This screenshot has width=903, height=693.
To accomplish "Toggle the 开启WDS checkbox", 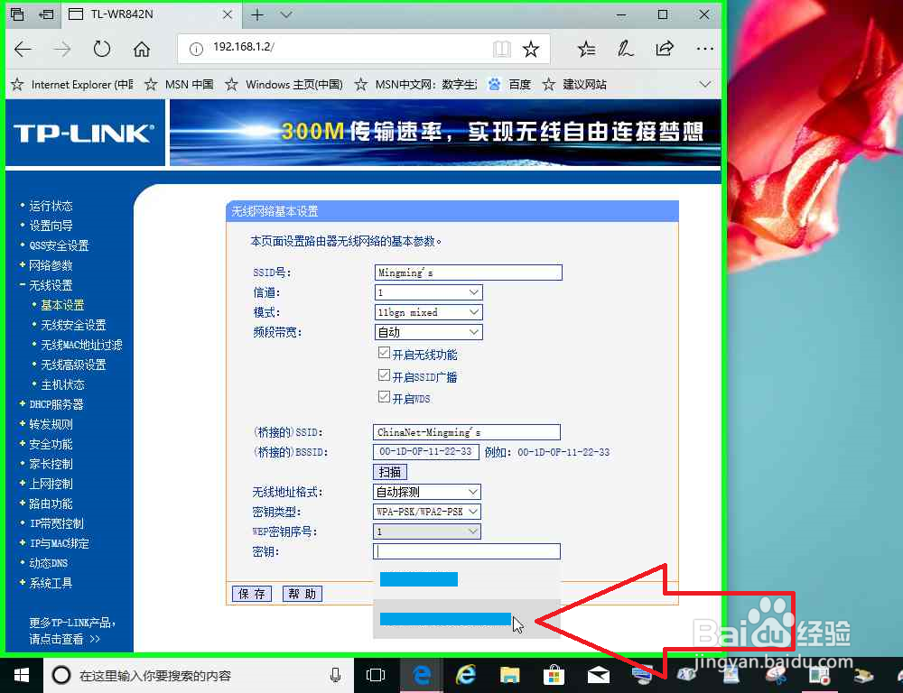I will [x=384, y=396].
